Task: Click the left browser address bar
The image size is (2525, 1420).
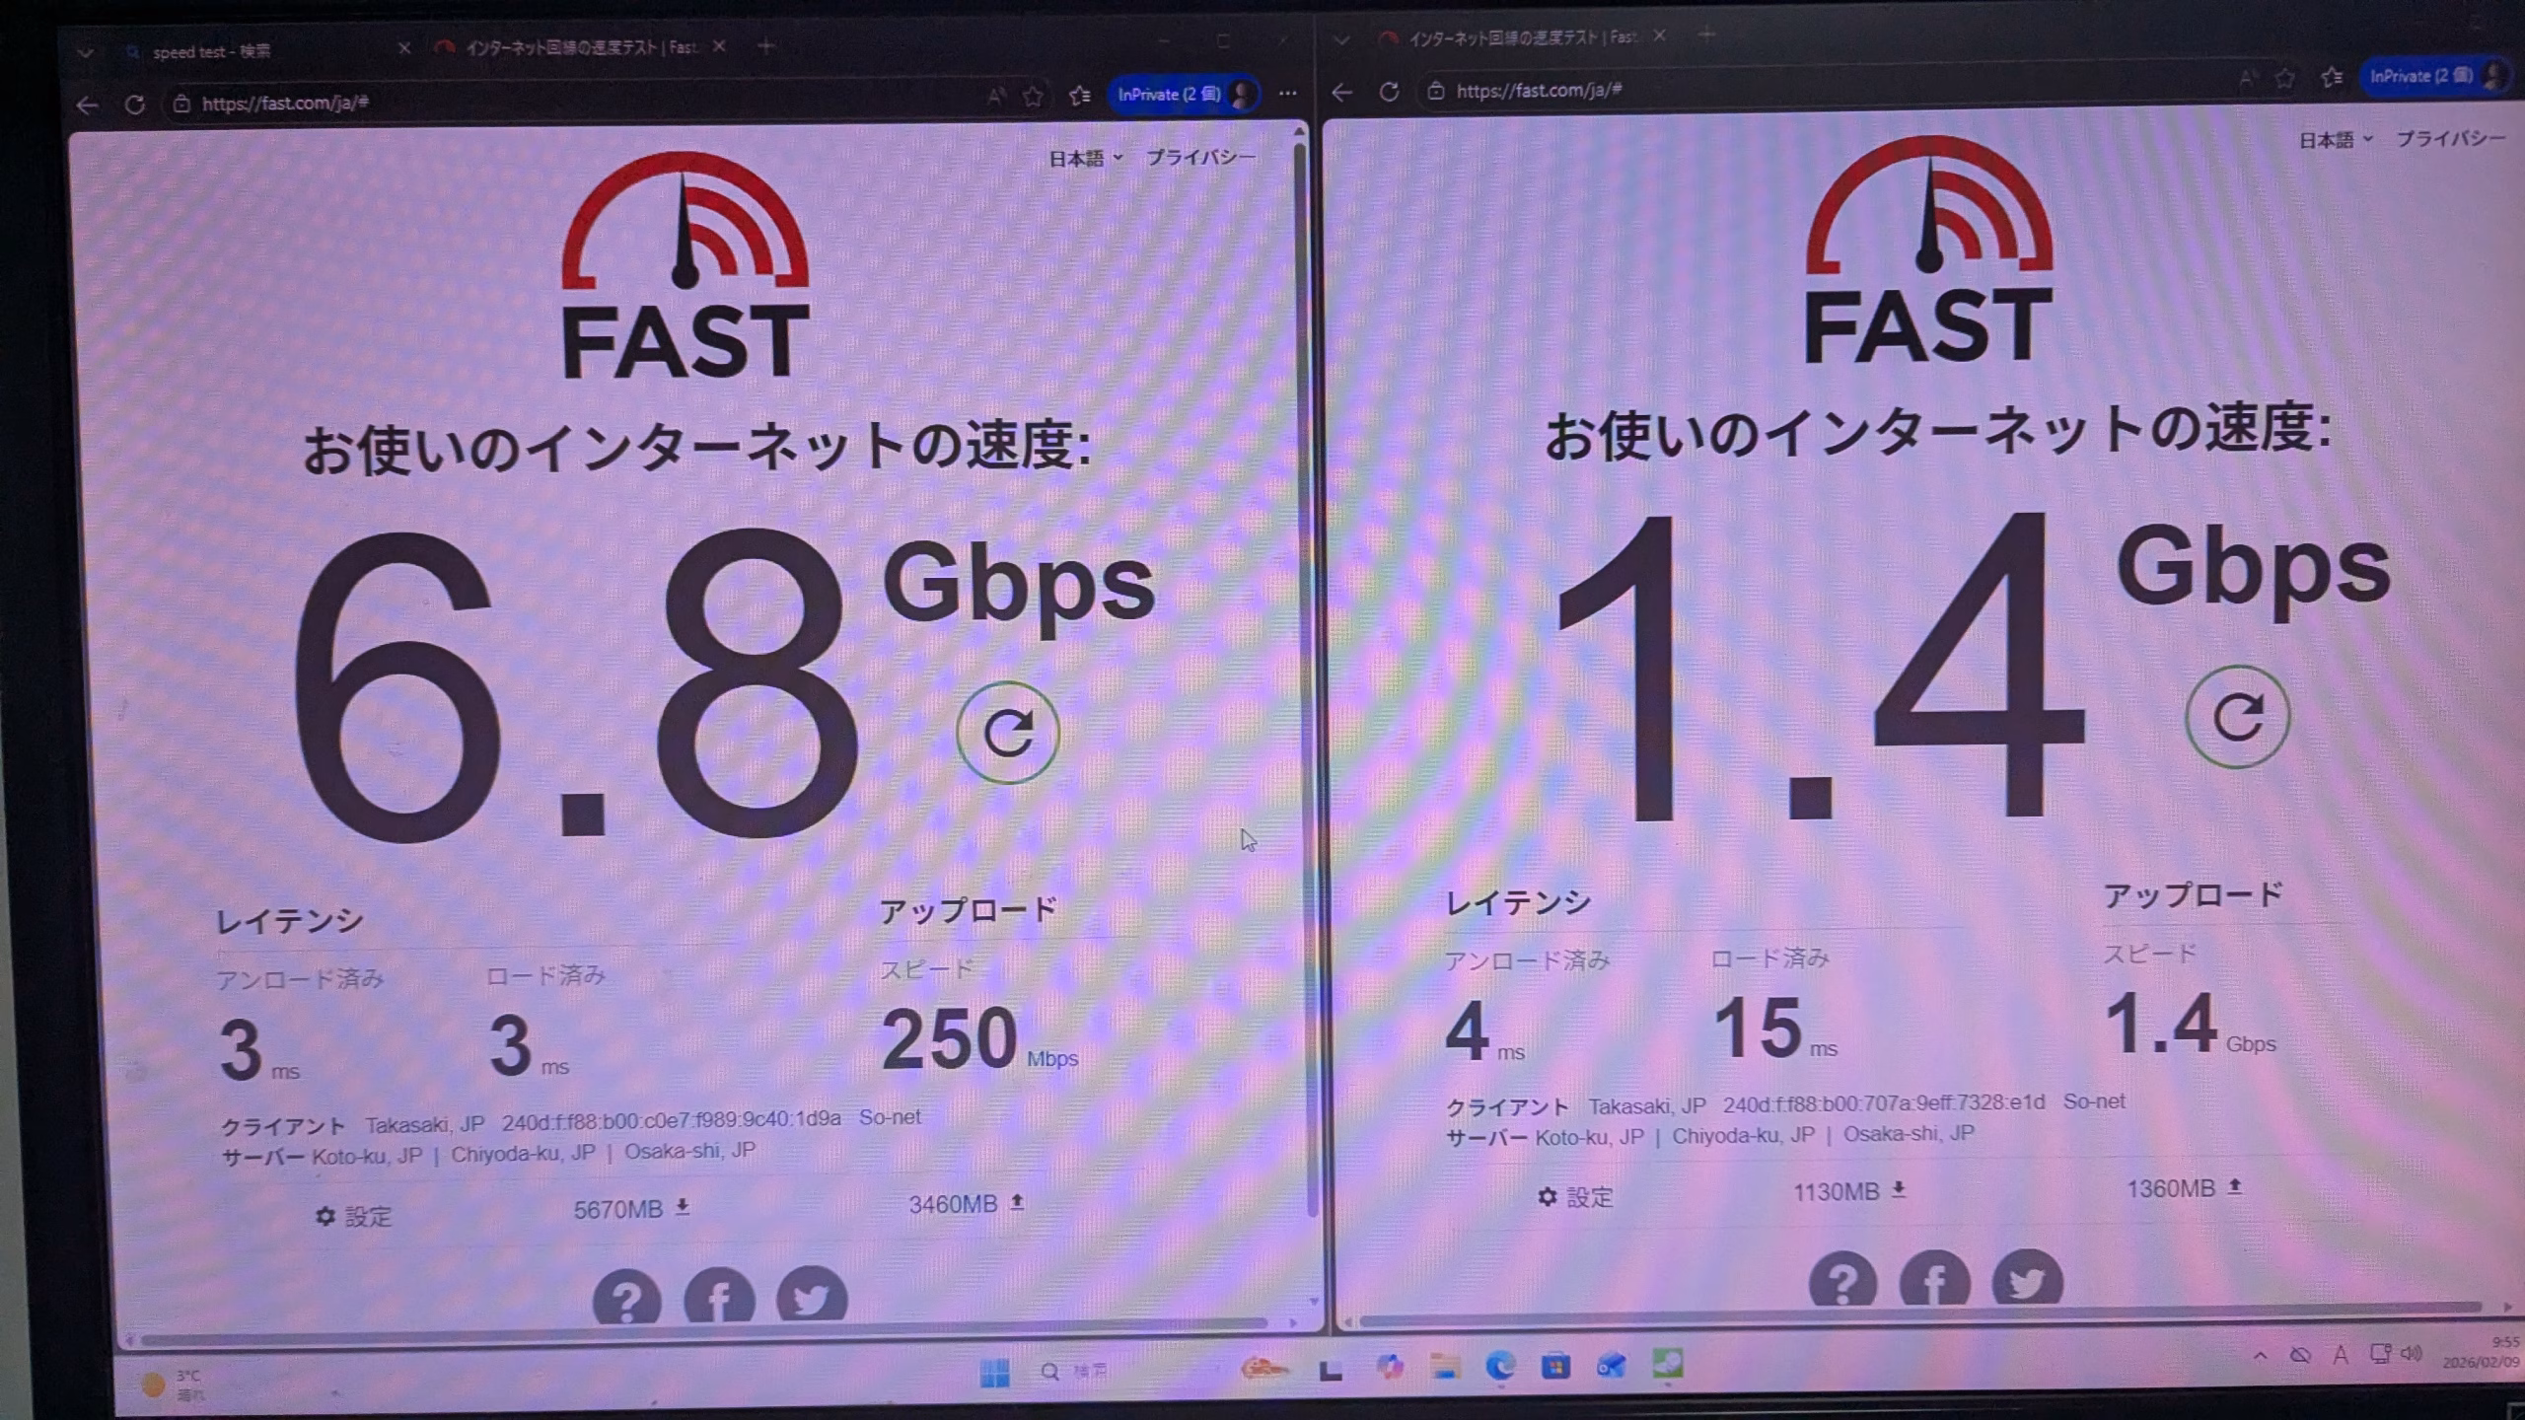Action: (x=572, y=103)
